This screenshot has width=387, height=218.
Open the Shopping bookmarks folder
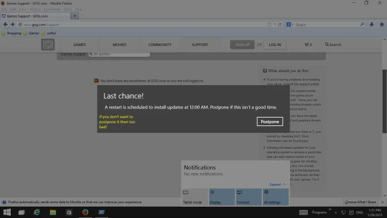[11, 33]
